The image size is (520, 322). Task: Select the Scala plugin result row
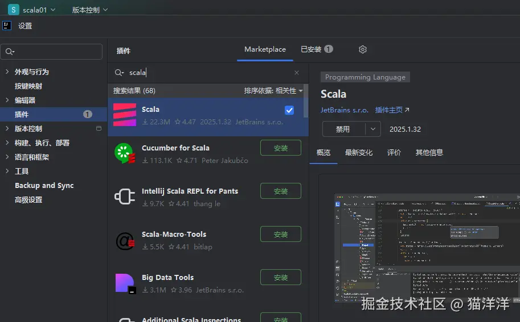click(x=208, y=116)
